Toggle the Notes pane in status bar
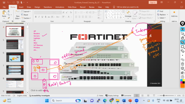The image size is (185, 104). pos(100,96)
